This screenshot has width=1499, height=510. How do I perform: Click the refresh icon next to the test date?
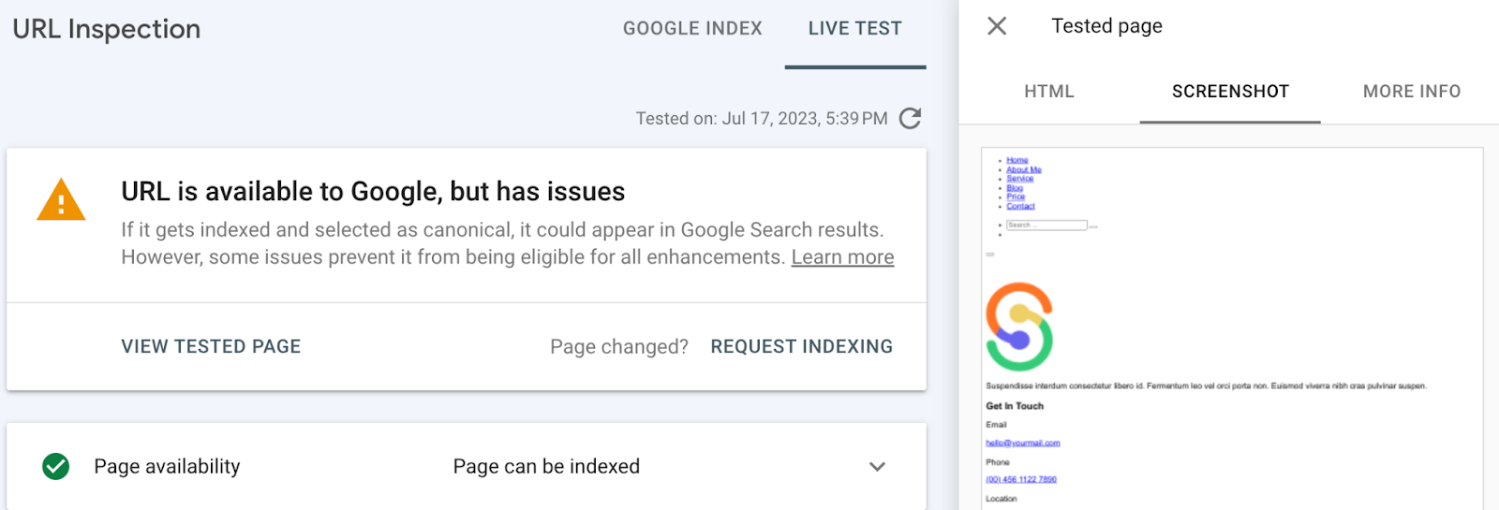(x=910, y=119)
